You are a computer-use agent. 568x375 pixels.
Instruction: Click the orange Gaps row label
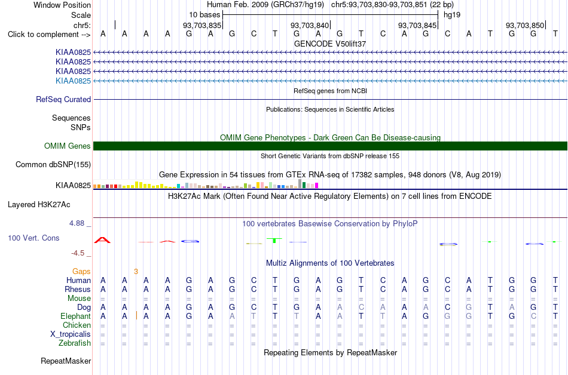(81, 271)
